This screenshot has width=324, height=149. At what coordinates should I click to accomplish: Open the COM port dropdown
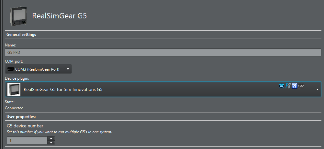pyautogui.click(x=38, y=69)
